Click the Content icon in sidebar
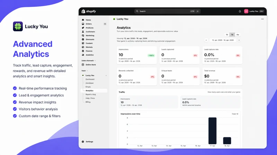277x155 pixels. coord(83,43)
